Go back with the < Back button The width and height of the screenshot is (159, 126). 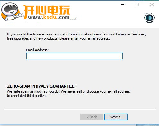92,117
